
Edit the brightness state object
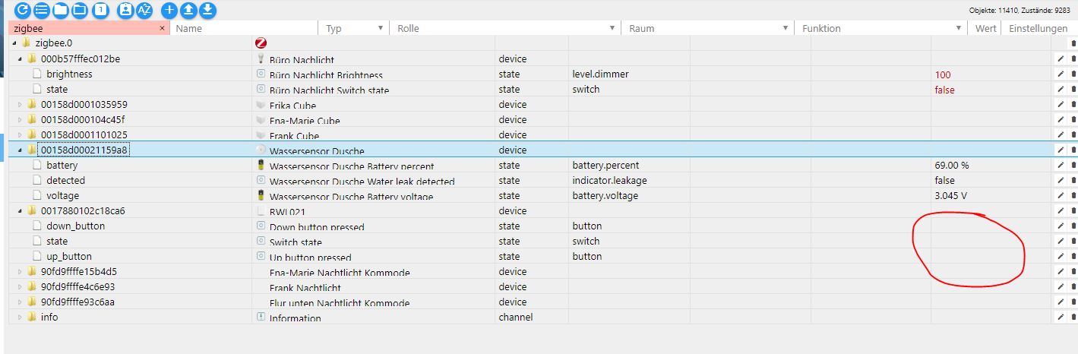click(x=1061, y=74)
